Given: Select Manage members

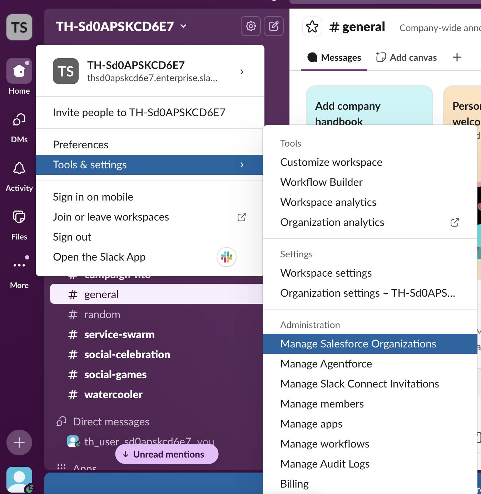Looking at the screenshot, I should pyautogui.click(x=370, y=404).
